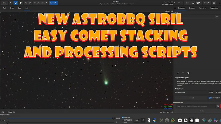Select the User radio button

[123, 122]
